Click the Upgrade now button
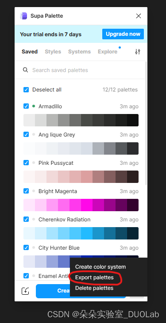The image size is (166, 323). click(x=123, y=34)
